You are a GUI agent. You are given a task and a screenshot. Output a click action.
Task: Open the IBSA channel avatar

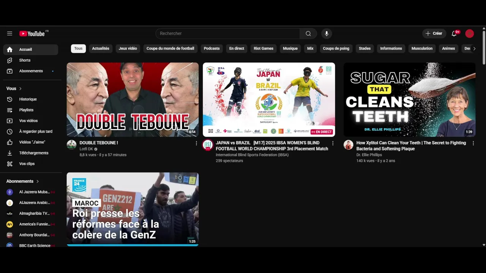point(208,145)
